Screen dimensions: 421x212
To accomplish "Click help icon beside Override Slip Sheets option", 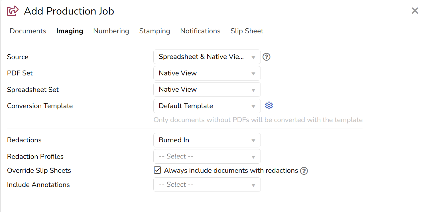I will pyautogui.click(x=304, y=171).
